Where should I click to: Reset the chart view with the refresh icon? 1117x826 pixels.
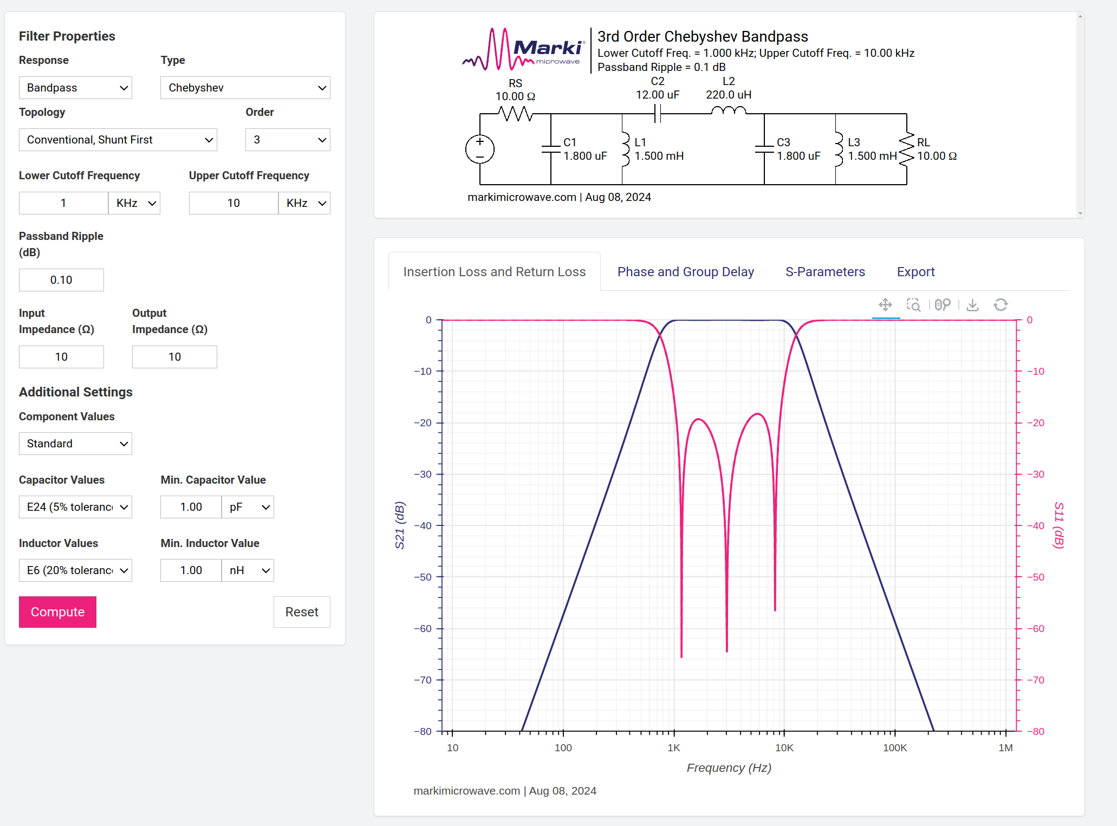[1001, 305]
